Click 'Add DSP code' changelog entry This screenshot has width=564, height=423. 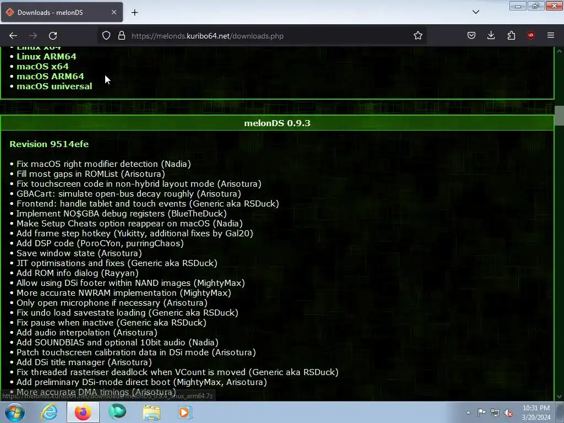click(100, 243)
